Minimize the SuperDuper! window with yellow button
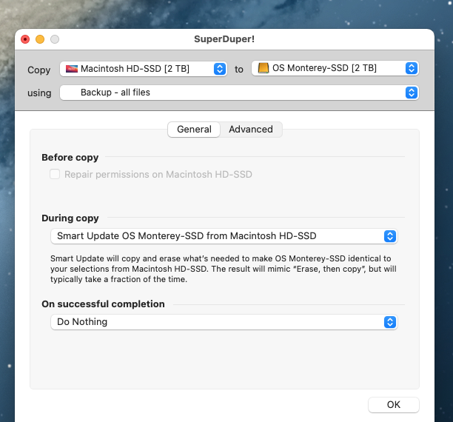The image size is (453, 422). [40, 39]
